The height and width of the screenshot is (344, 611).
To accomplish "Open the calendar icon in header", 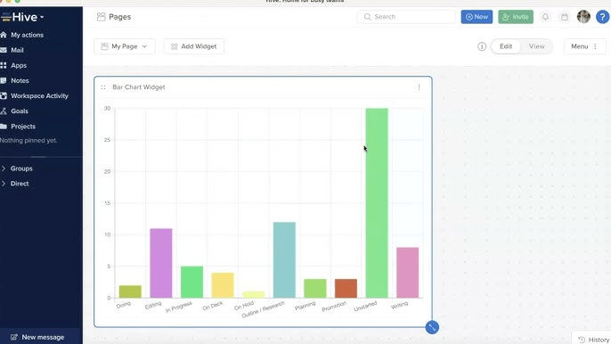I will [565, 17].
